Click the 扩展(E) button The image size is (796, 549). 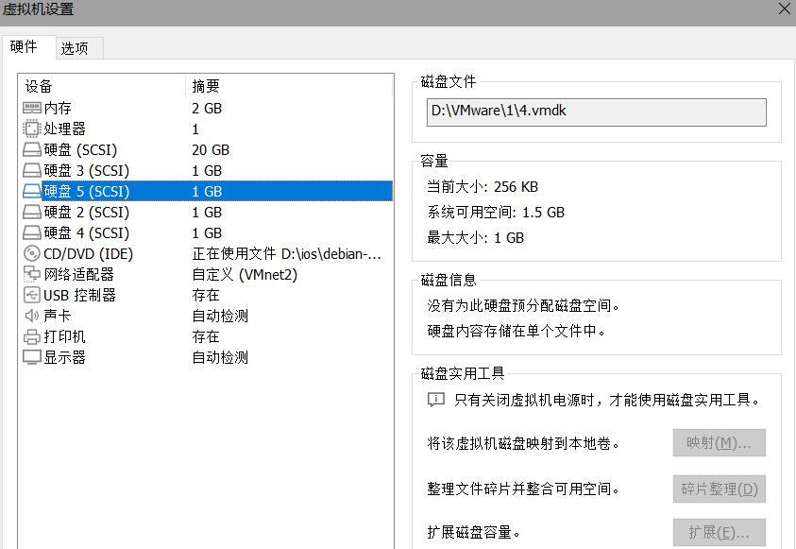tap(719, 533)
